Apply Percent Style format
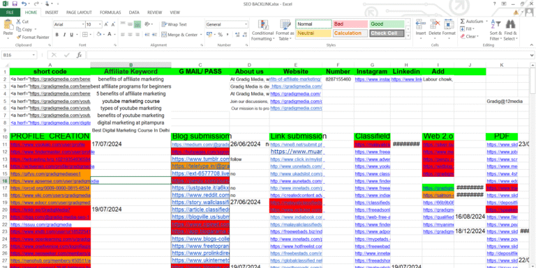 click(x=220, y=34)
